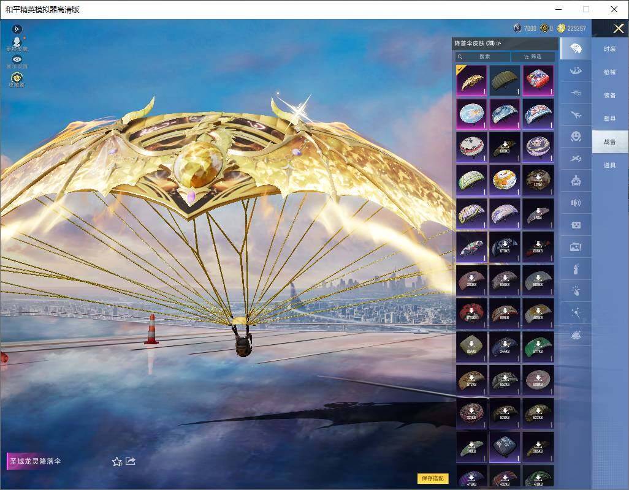The image size is (629, 490).
Task: Switch to the 时装 tab
Action: pyautogui.click(x=610, y=49)
